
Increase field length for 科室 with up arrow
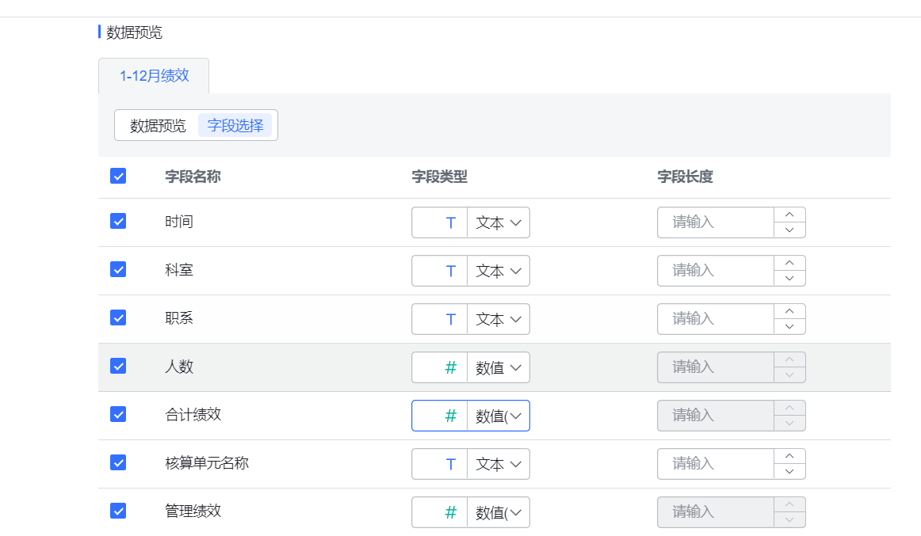tap(789, 263)
